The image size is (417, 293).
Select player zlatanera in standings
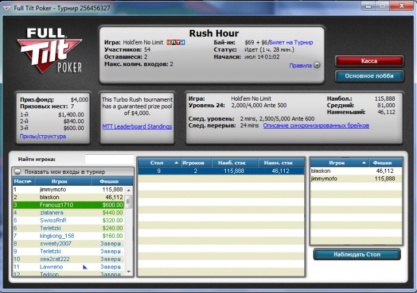pyautogui.click(x=69, y=213)
